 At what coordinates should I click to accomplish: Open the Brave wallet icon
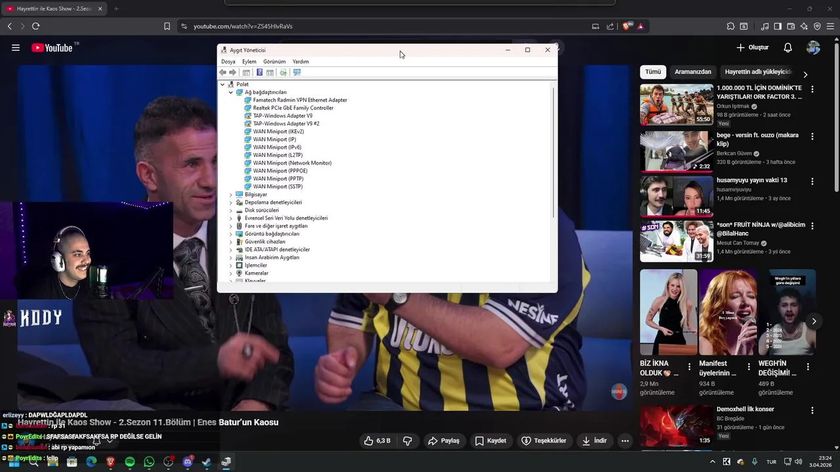(x=791, y=26)
